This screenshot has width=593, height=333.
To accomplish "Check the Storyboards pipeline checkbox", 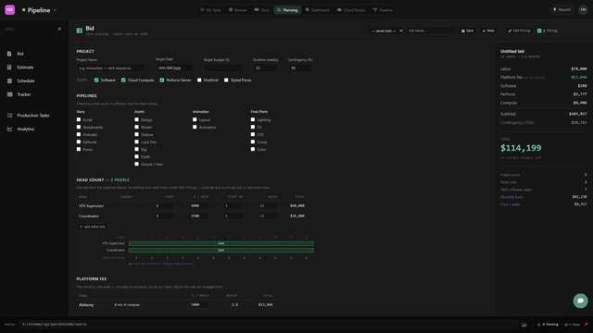I will [79, 128].
